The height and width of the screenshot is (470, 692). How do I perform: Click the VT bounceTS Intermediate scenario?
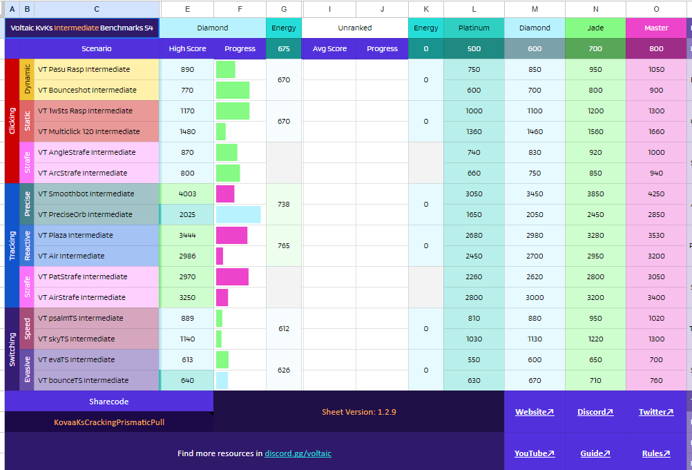(97, 381)
